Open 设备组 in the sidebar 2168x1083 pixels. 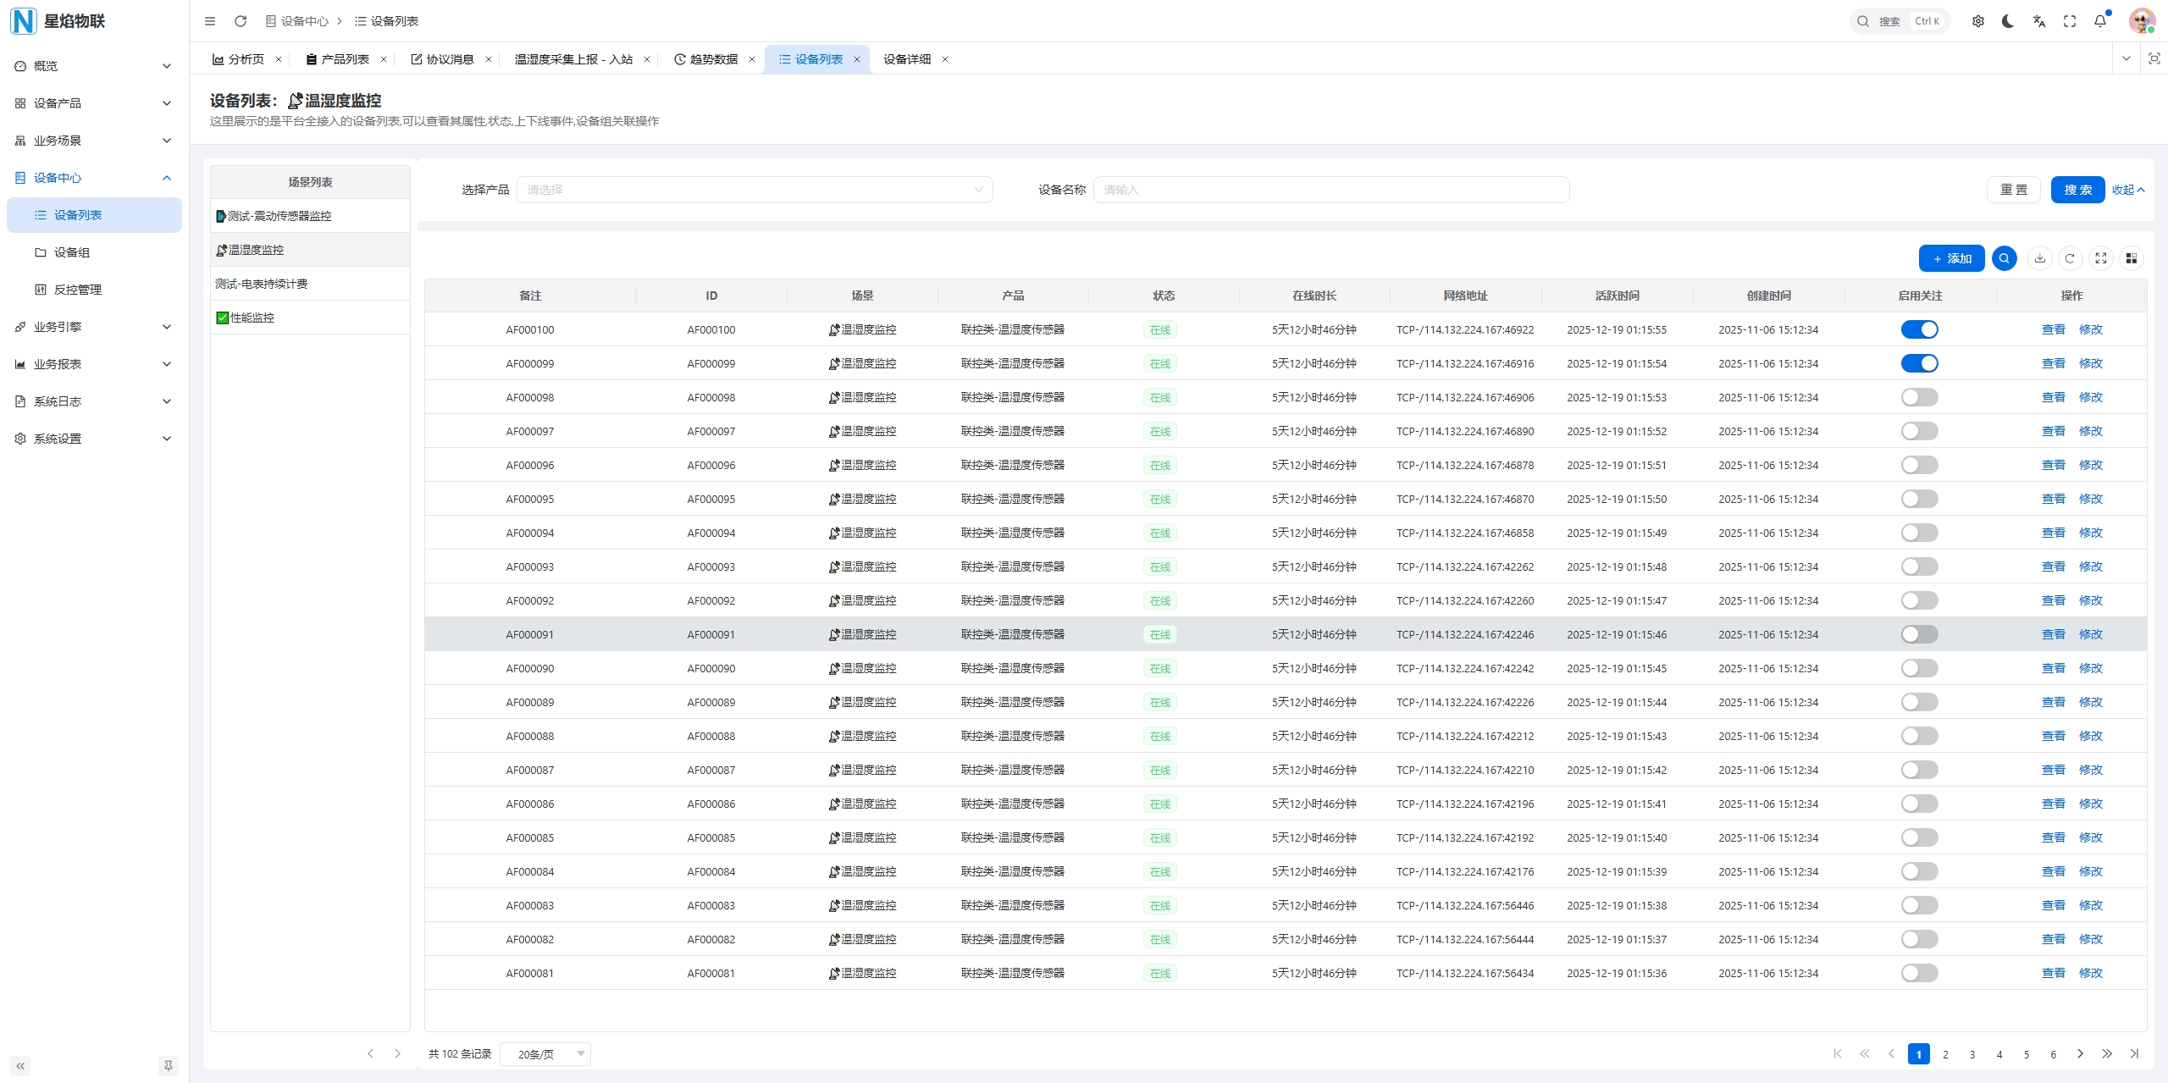click(72, 252)
